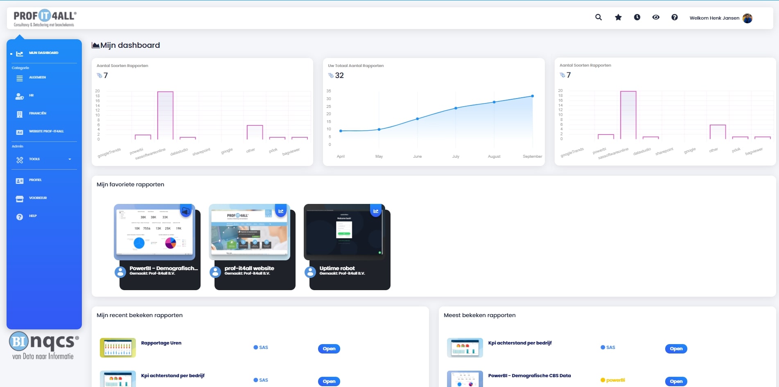Open Website Prof-IT4ALL menu item
The height and width of the screenshot is (387, 779).
tap(46, 132)
